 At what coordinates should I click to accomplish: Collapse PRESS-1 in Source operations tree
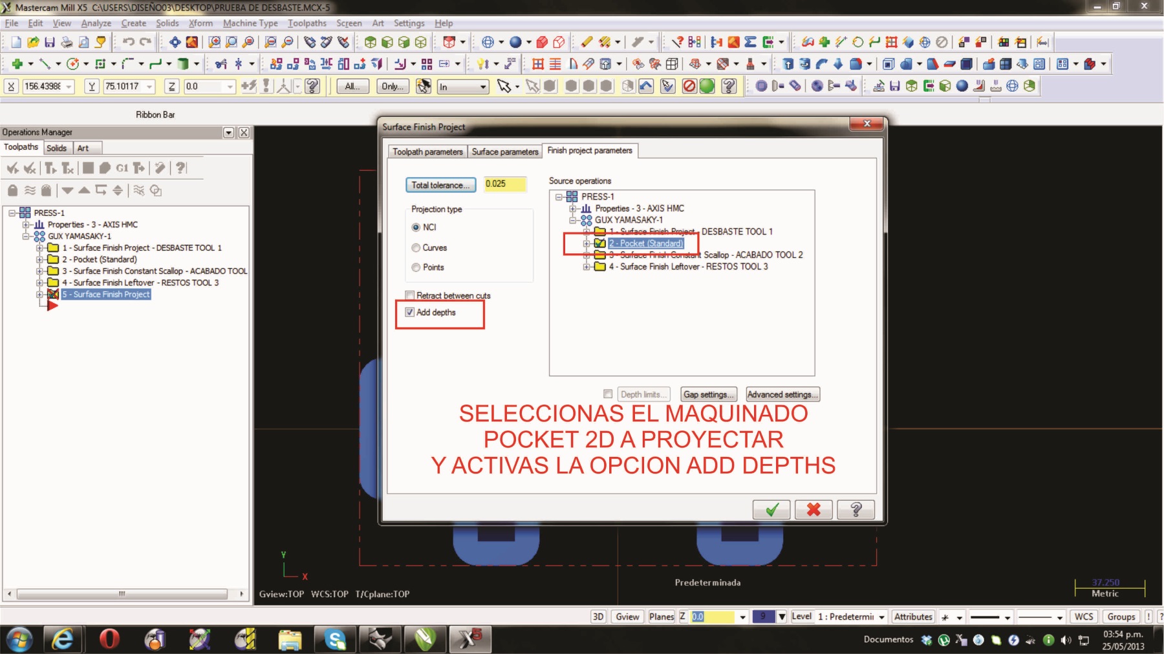pyautogui.click(x=559, y=197)
